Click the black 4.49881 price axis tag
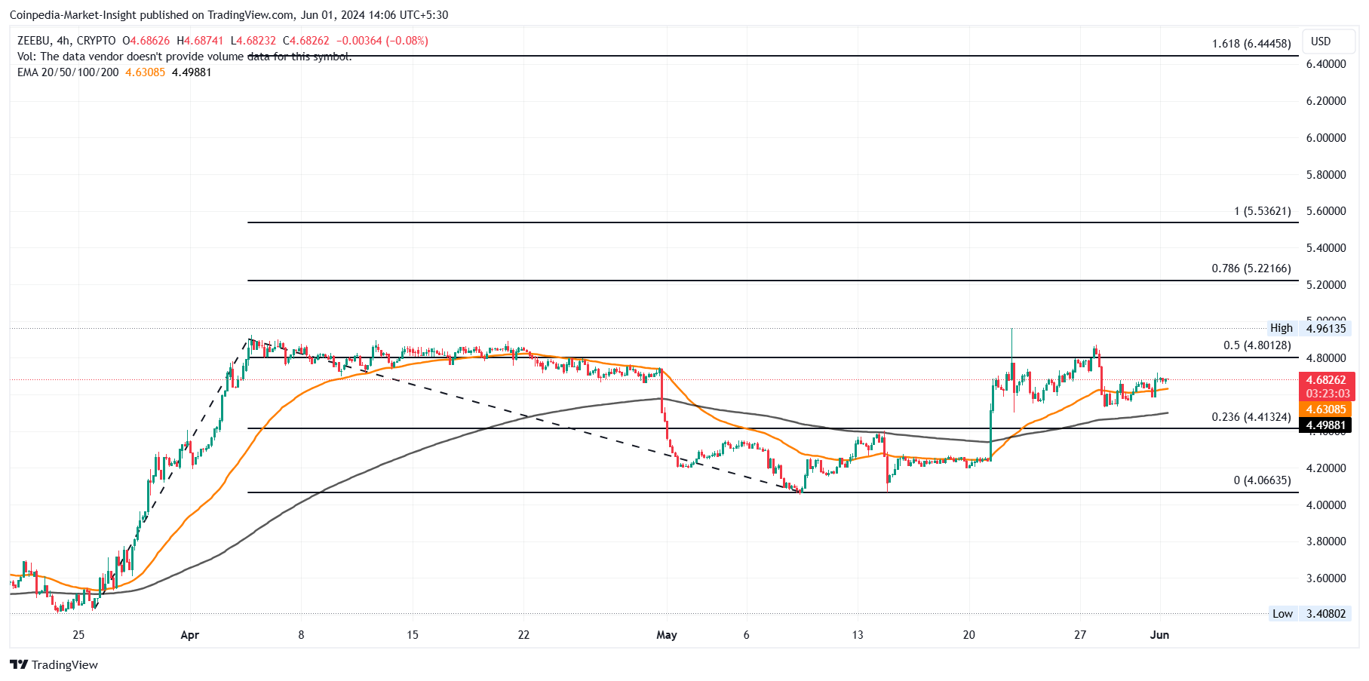 [x=1326, y=425]
